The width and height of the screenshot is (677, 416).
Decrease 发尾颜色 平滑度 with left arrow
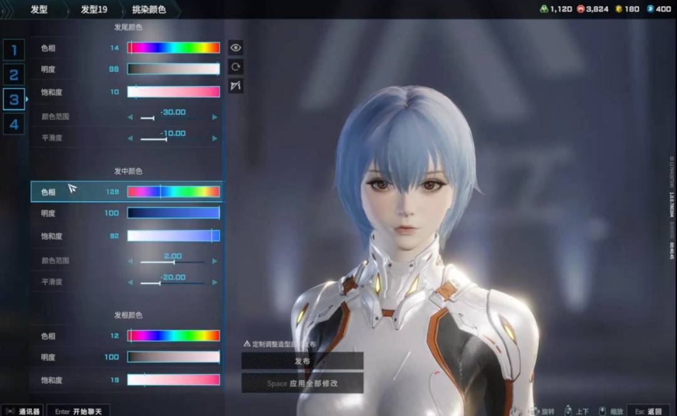click(130, 138)
